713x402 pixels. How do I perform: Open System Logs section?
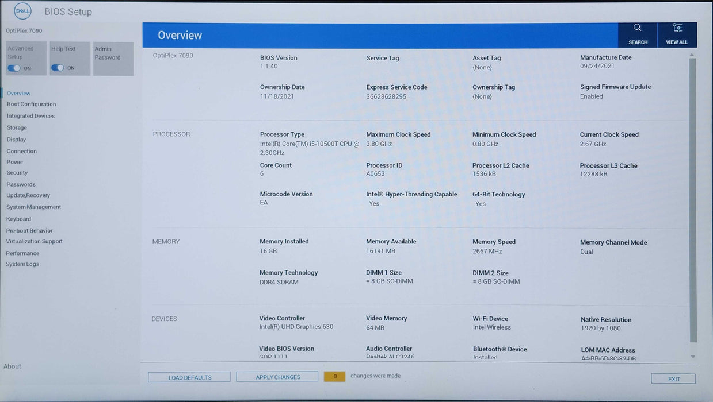(x=22, y=264)
